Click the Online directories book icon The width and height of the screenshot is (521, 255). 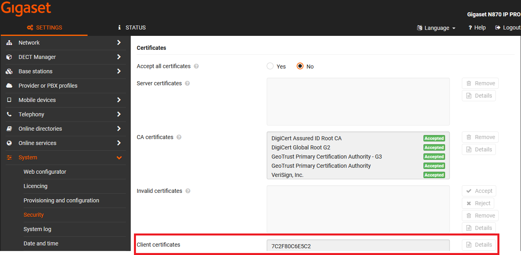tap(9, 129)
